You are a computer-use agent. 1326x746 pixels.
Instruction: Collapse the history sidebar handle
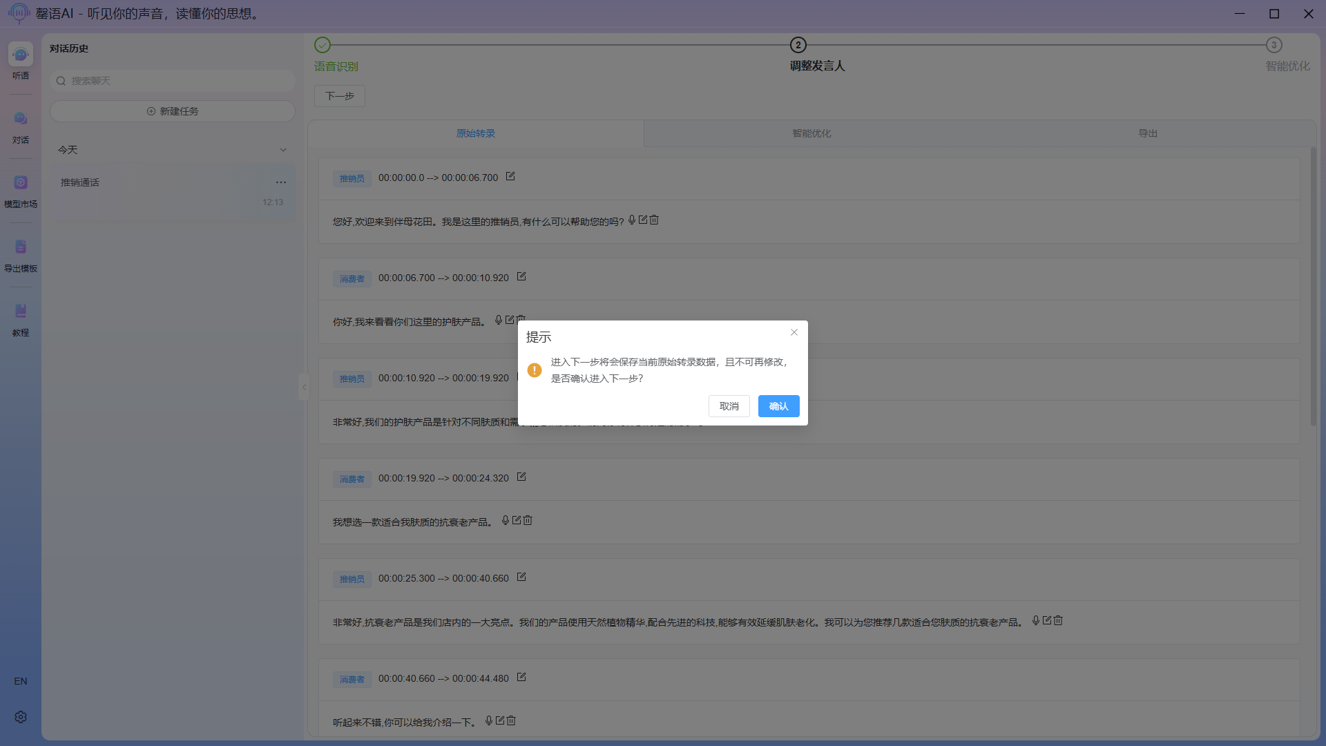pyautogui.click(x=304, y=387)
